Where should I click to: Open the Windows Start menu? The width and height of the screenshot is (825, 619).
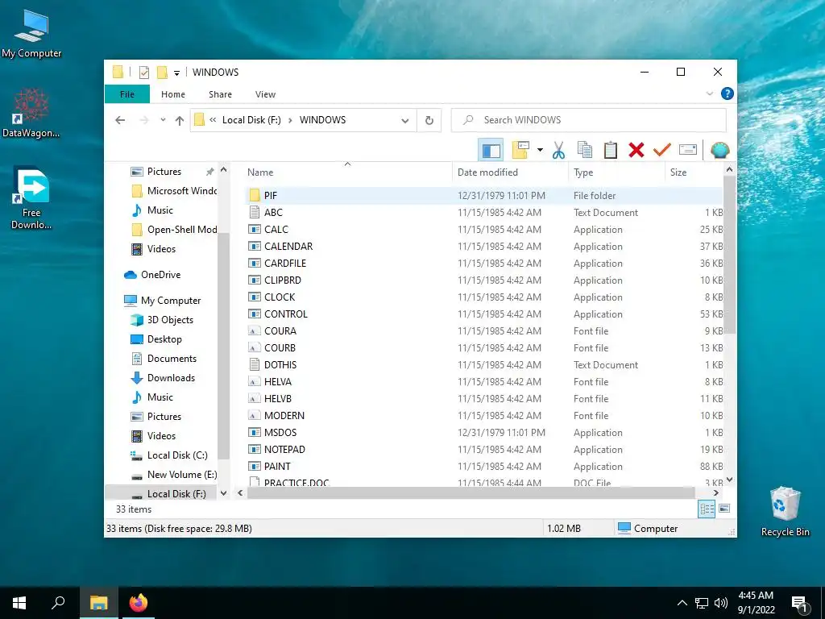pos(19,603)
